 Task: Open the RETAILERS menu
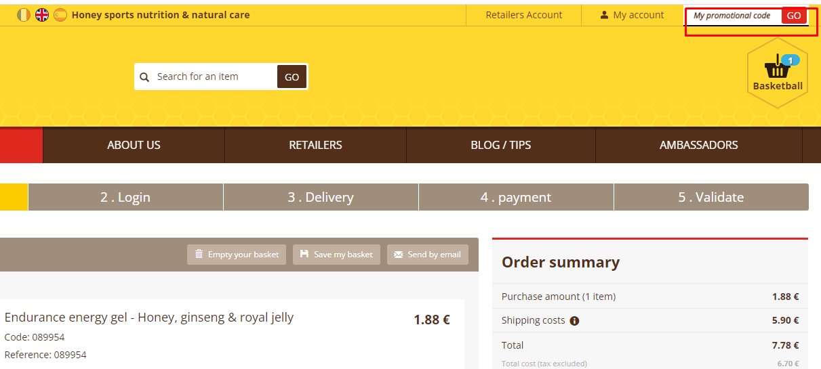point(315,145)
